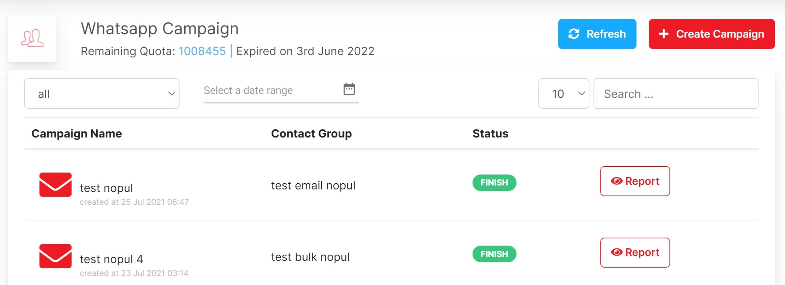The height and width of the screenshot is (285, 785).
Task: Open the date range picker field
Action: pos(269,90)
